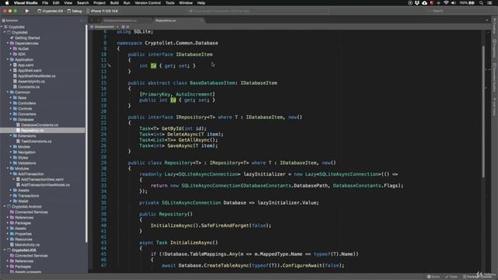
Task: Open the View menu
Action: [68, 3]
